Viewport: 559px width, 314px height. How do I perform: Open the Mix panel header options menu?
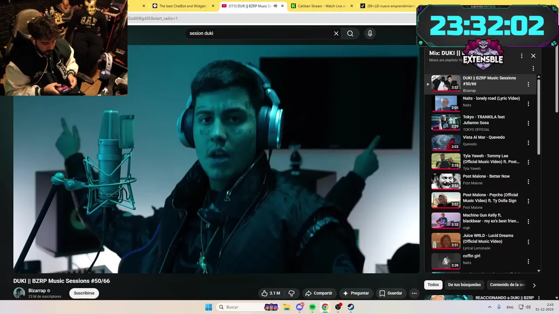tap(521, 56)
